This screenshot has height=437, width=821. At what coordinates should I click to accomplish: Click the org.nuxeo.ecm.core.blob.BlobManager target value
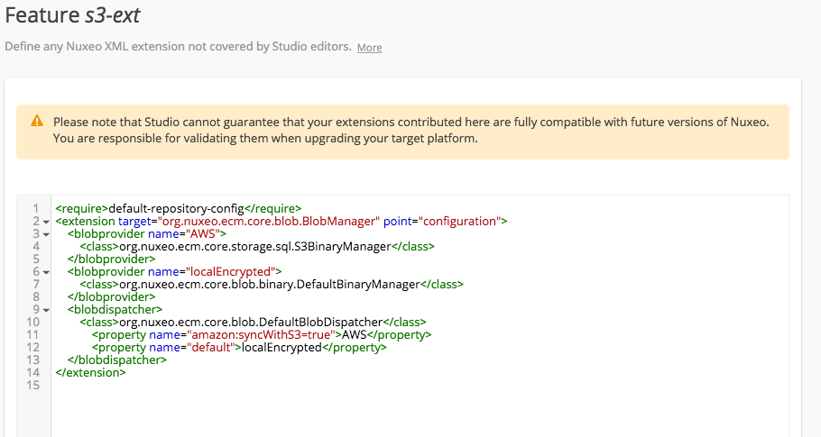[x=269, y=221]
